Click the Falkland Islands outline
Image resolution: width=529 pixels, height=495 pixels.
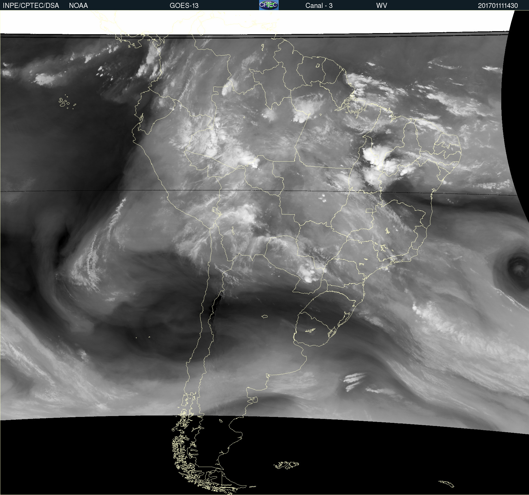[286, 465]
